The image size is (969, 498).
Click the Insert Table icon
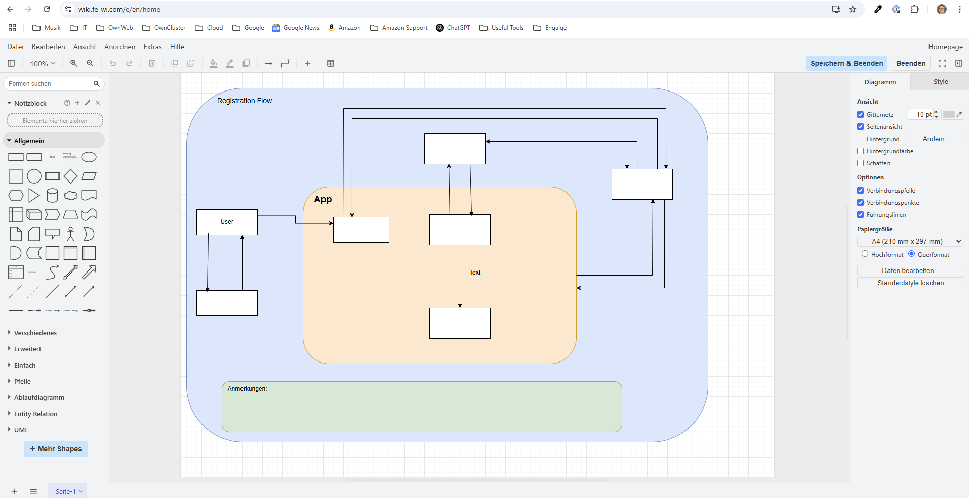point(331,63)
